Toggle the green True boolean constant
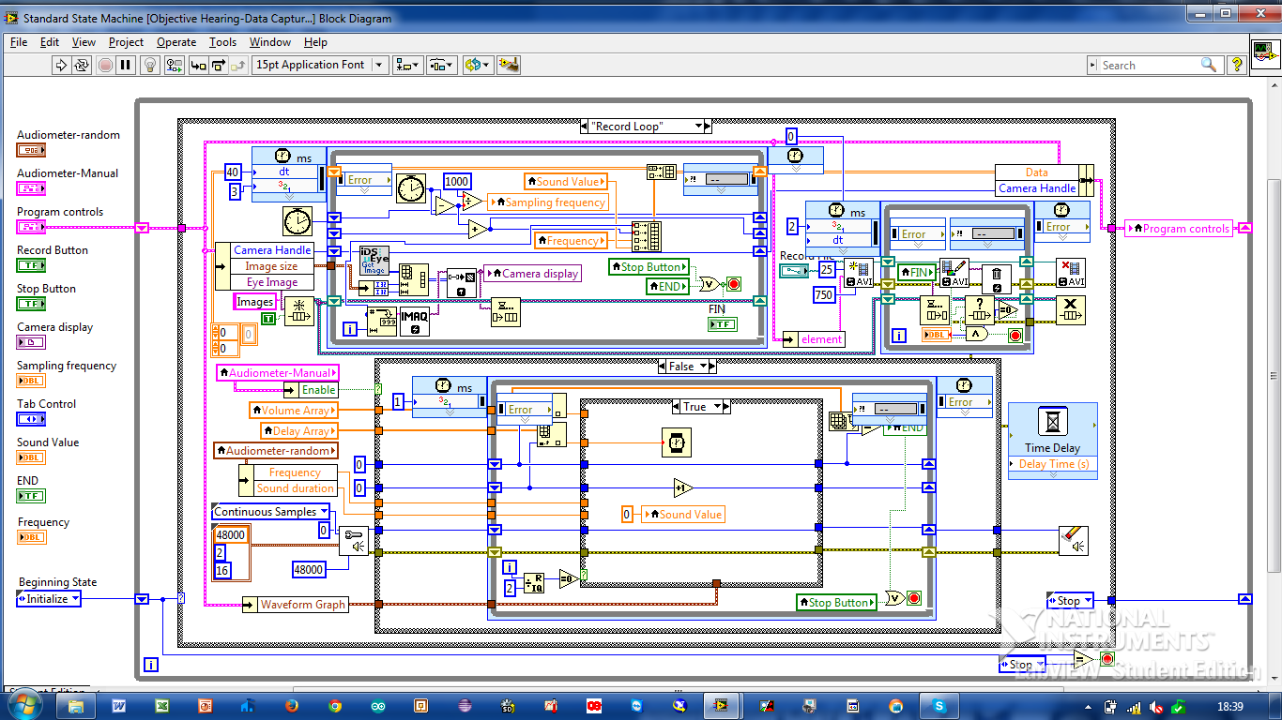Image resolution: width=1282 pixels, height=720 pixels. 270,319
